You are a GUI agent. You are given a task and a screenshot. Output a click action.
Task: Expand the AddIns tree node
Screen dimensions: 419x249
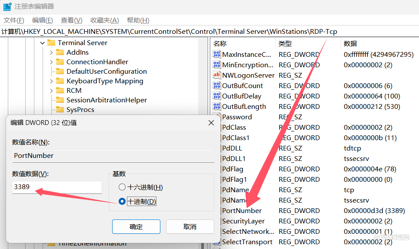coord(51,52)
